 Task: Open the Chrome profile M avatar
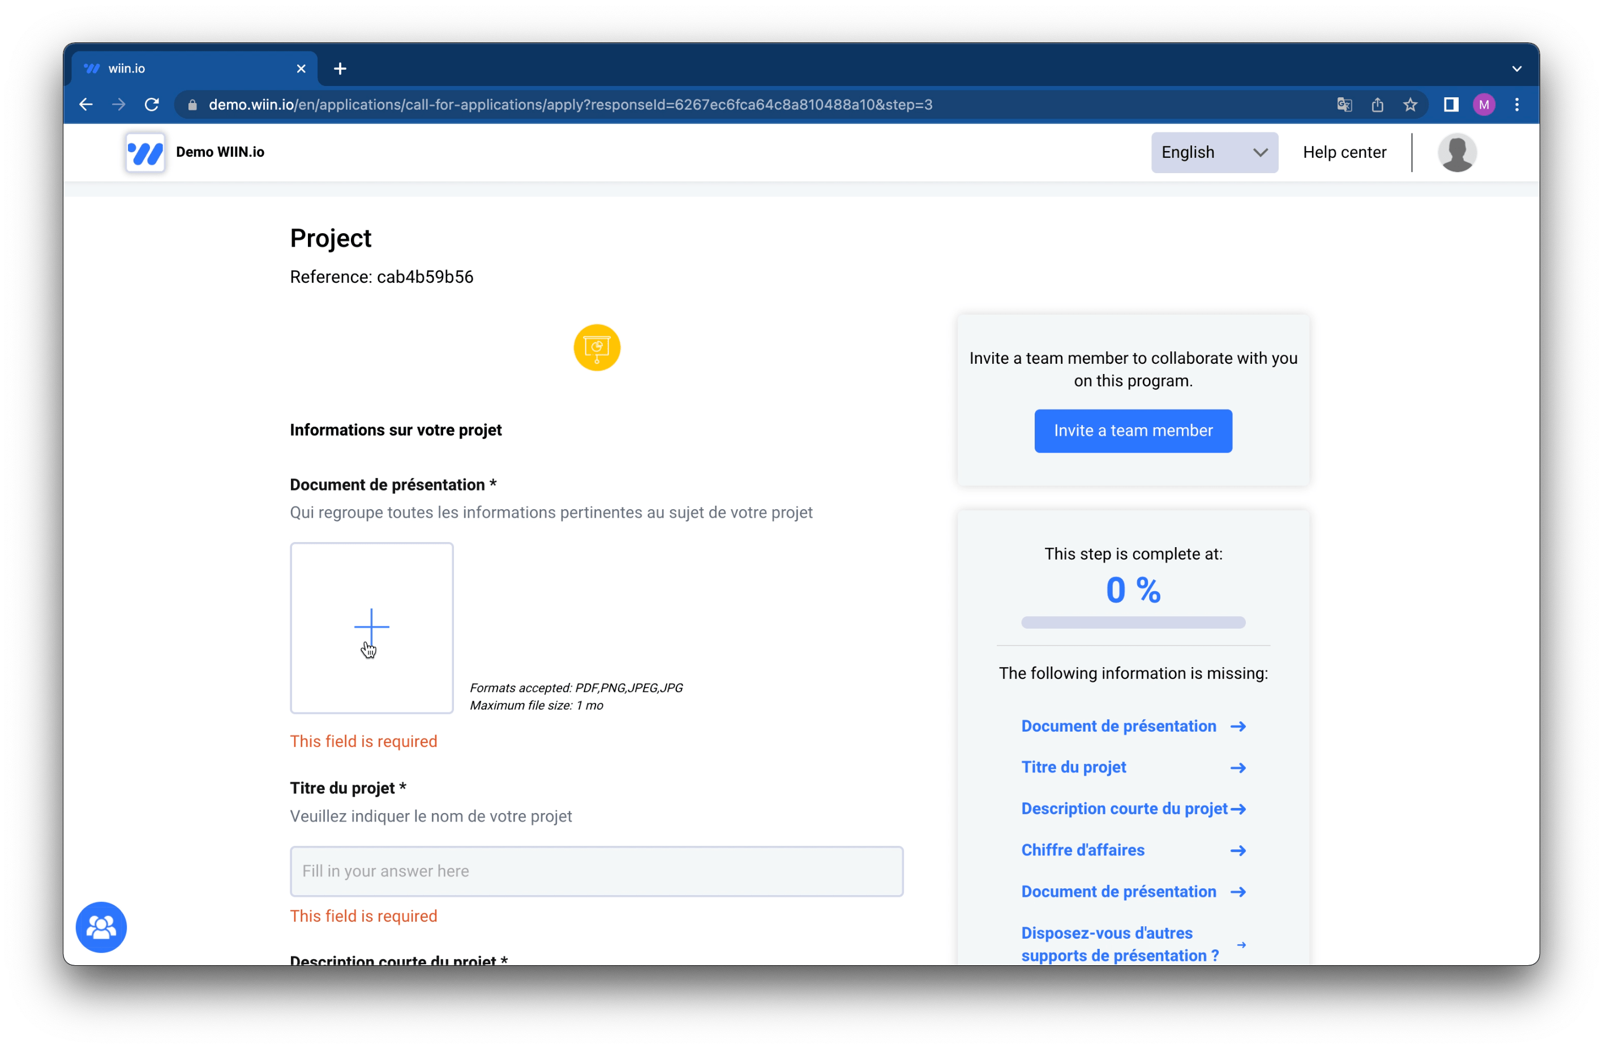(x=1484, y=104)
